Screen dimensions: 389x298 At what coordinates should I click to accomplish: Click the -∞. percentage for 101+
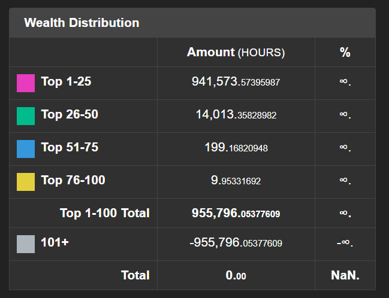[x=345, y=242]
